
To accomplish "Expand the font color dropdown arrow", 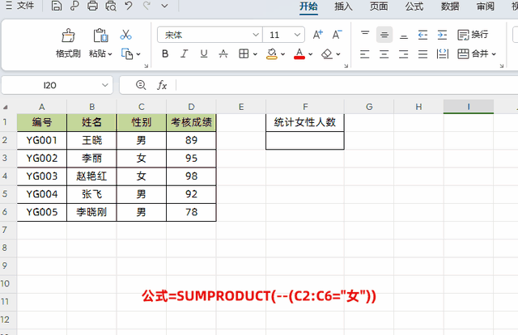I will click(311, 54).
